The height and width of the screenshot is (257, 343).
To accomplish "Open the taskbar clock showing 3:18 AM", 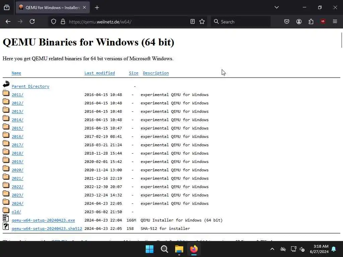I will pyautogui.click(x=319, y=249).
